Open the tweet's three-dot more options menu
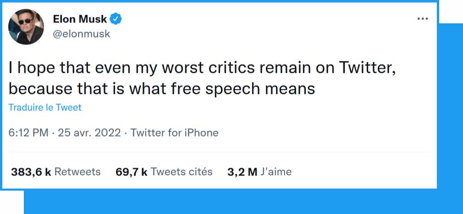Screen dimensions: 463x214 click(422, 19)
